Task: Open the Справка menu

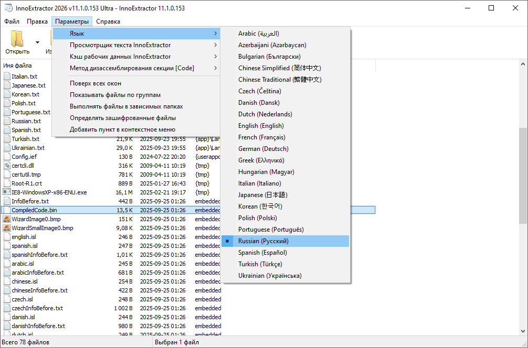Action: 108,21
